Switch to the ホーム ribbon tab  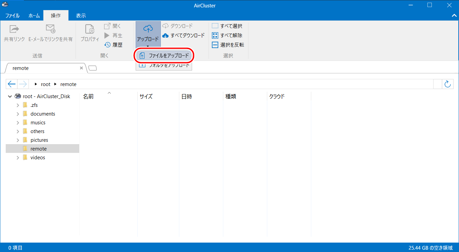[x=34, y=16]
